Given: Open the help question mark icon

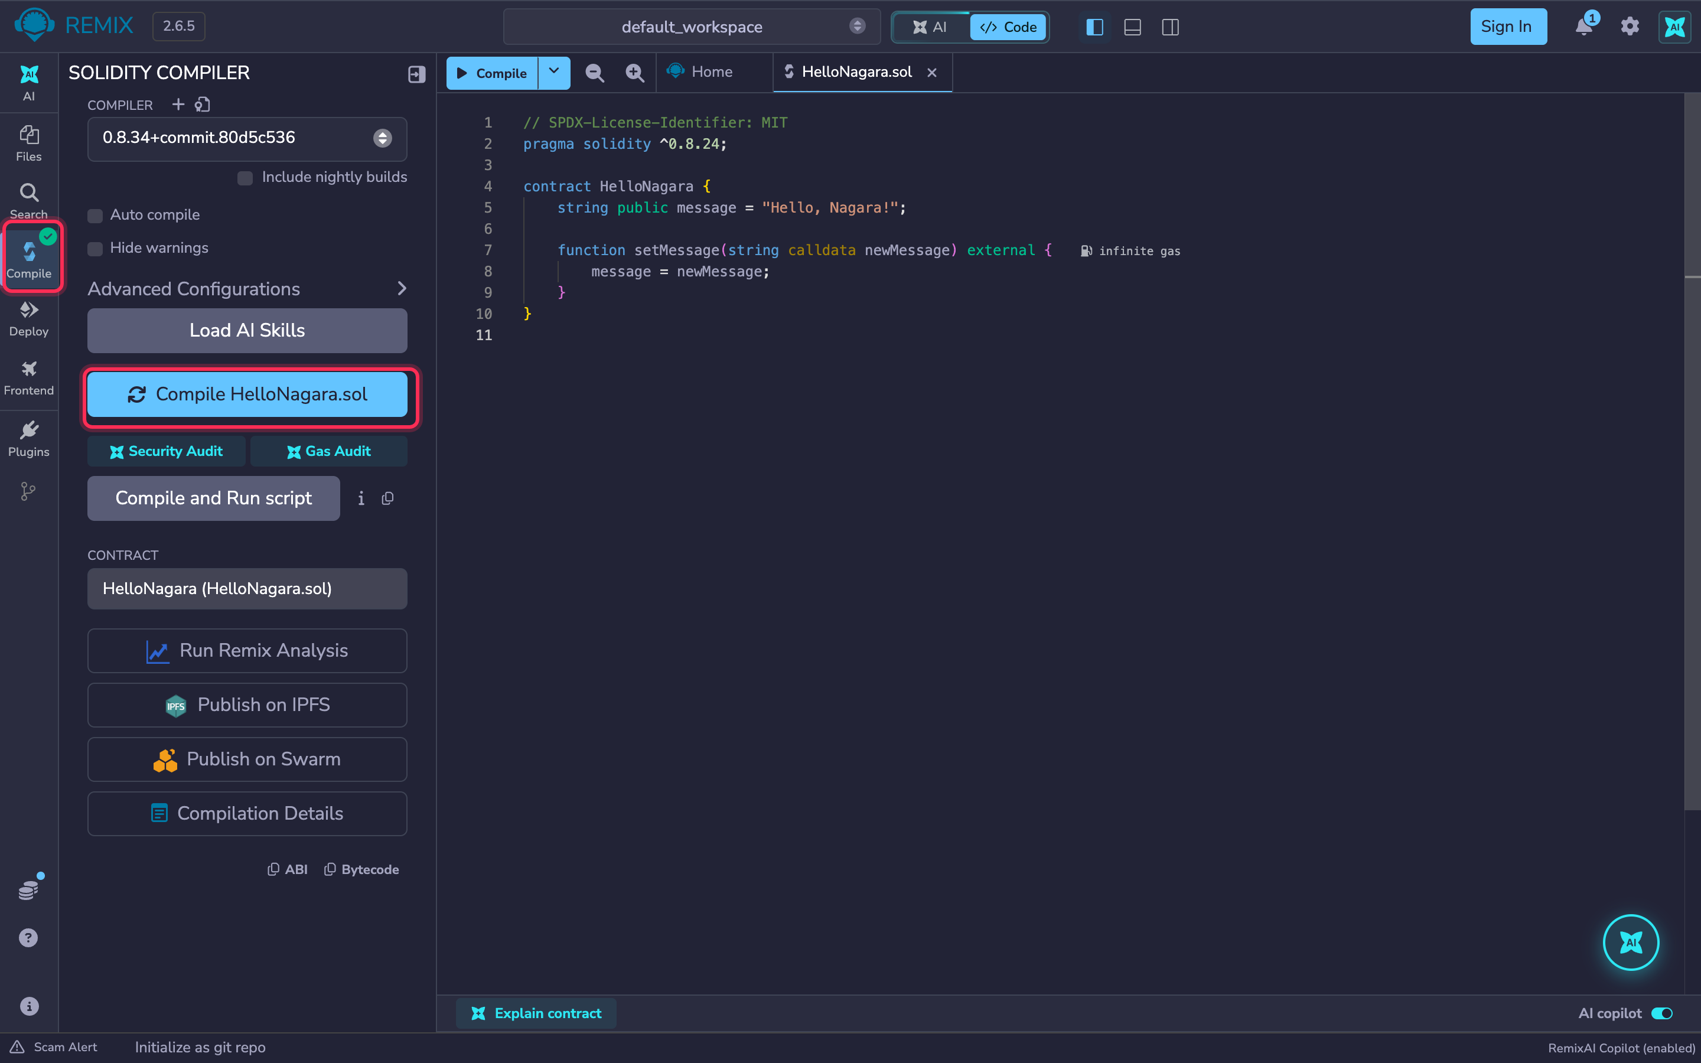Looking at the screenshot, I should coord(28,937).
